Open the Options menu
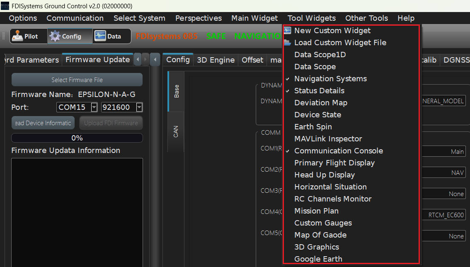470x267 pixels. (23, 18)
